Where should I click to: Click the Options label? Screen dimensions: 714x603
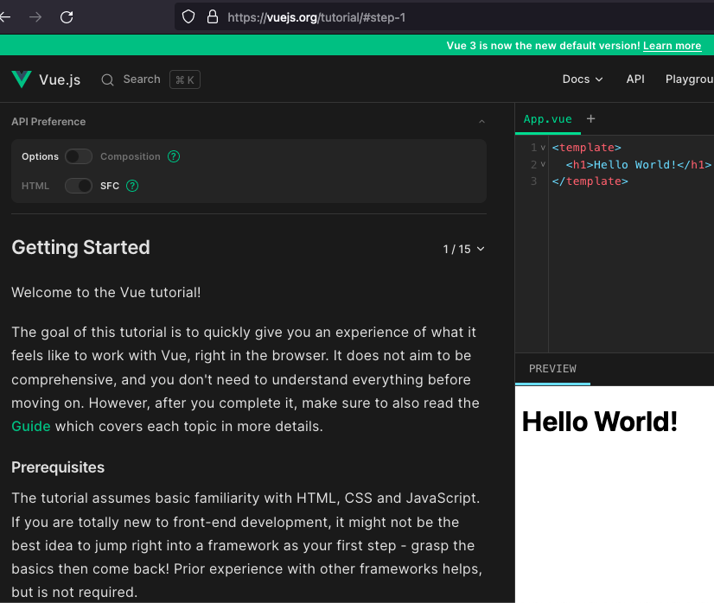pyautogui.click(x=40, y=156)
